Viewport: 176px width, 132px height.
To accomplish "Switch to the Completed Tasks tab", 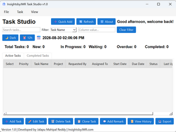I will [38, 56].
